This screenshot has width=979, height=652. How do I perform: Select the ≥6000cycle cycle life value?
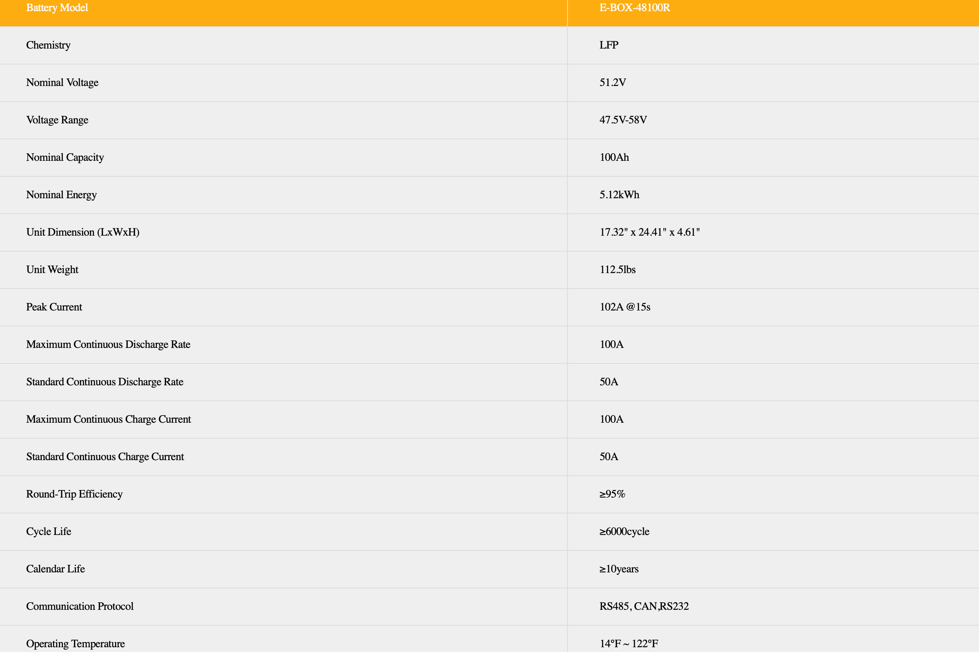coord(624,531)
